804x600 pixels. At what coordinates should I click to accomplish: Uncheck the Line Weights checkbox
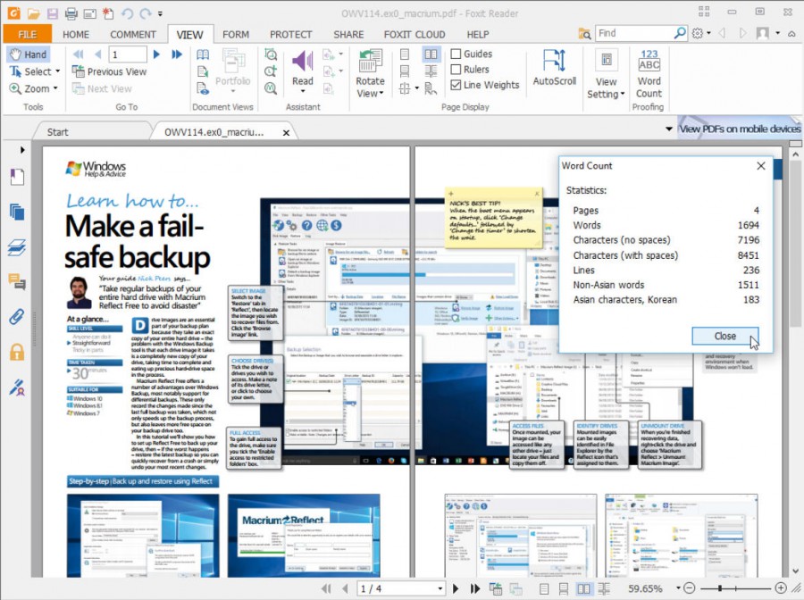click(456, 85)
